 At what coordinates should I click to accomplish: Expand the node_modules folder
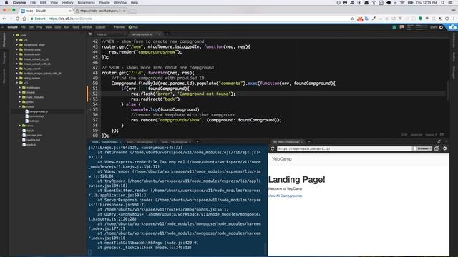pyautogui.click(x=20, y=97)
